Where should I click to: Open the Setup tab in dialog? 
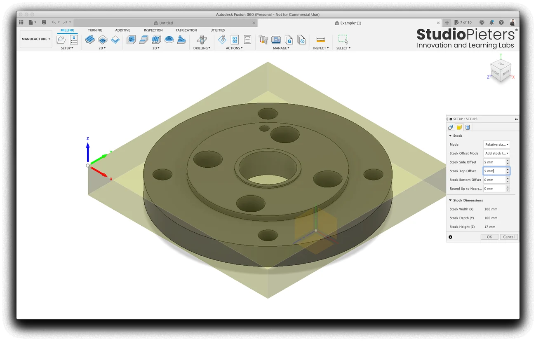coord(451,127)
